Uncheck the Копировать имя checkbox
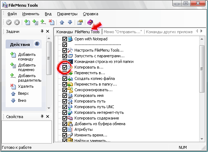 [x=65, y=95]
